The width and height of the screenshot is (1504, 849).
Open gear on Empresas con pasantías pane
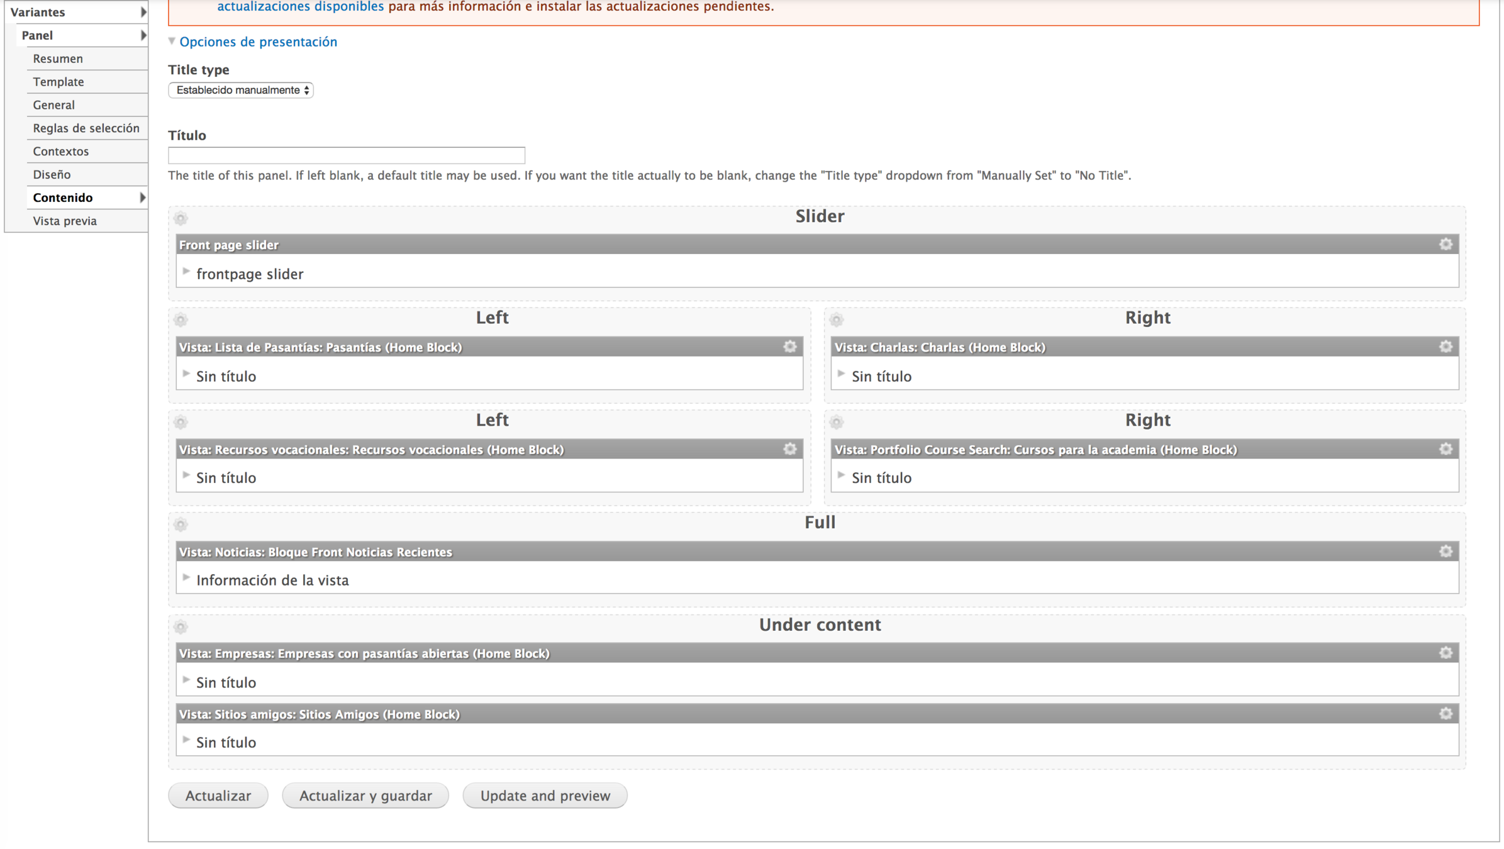tap(1446, 653)
